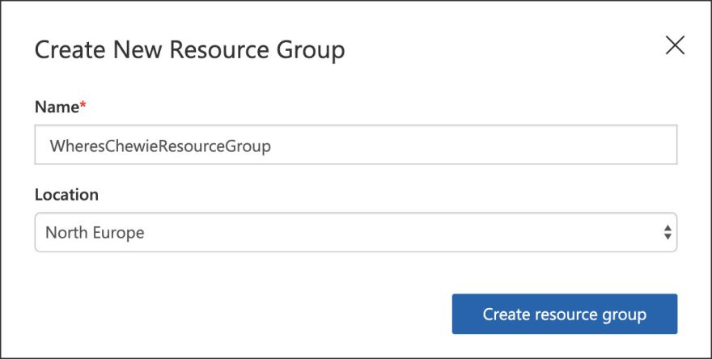Click blank space inside the Location combo box
The width and height of the screenshot is (712, 359).
click(x=400, y=232)
